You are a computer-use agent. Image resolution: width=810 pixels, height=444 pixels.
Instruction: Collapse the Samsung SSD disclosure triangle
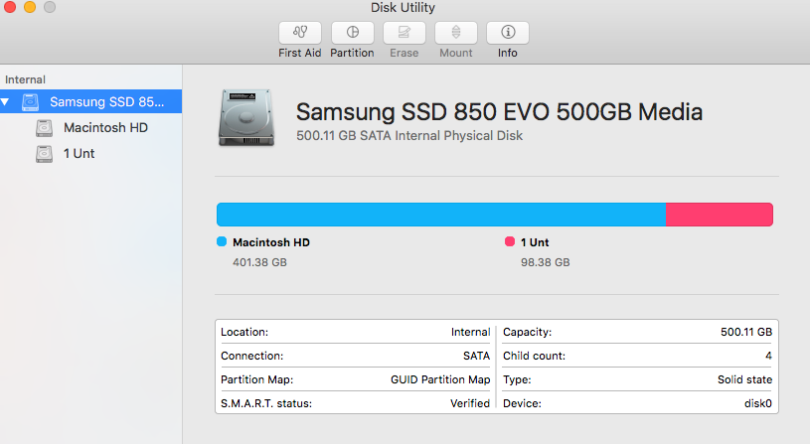(5, 101)
